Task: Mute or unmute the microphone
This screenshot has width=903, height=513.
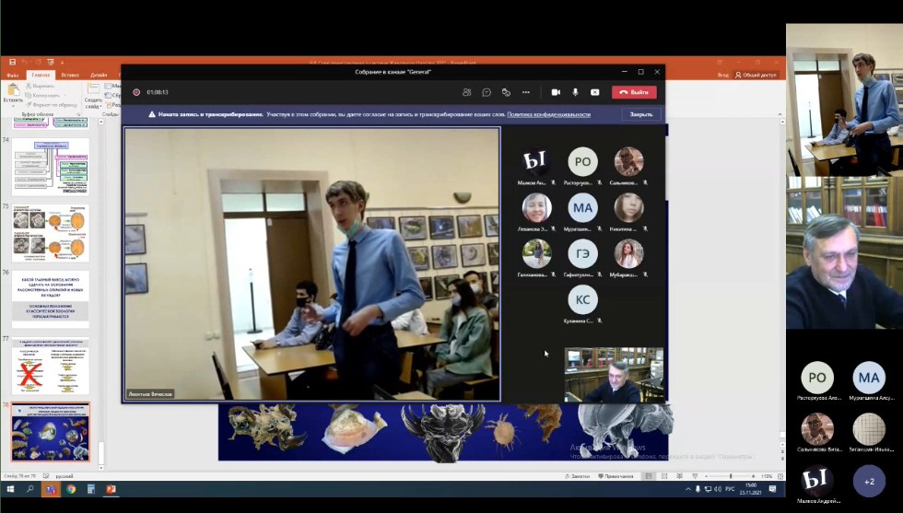Action: [x=575, y=92]
